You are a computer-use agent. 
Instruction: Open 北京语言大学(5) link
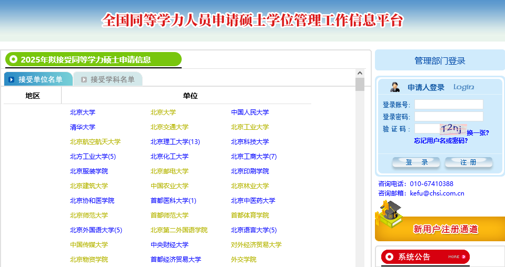(254, 230)
